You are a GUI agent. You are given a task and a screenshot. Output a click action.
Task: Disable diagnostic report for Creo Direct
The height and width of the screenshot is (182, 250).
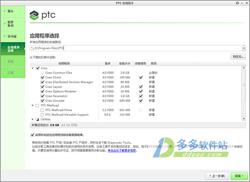click(140, 78)
